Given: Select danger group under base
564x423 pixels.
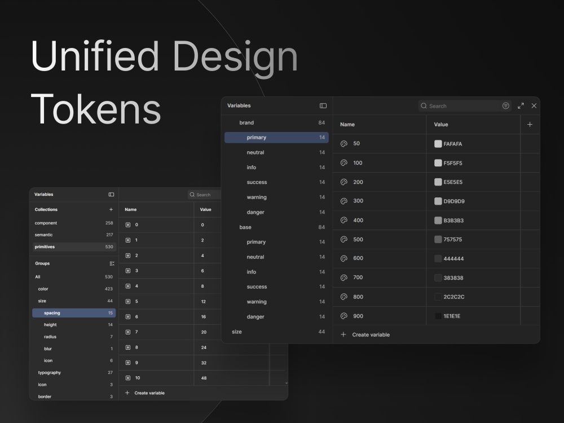Looking at the screenshot, I should coord(276,316).
